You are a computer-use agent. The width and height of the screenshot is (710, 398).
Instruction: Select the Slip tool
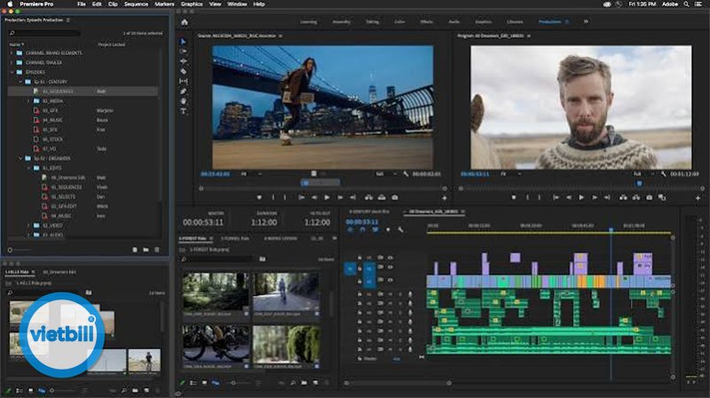183,81
